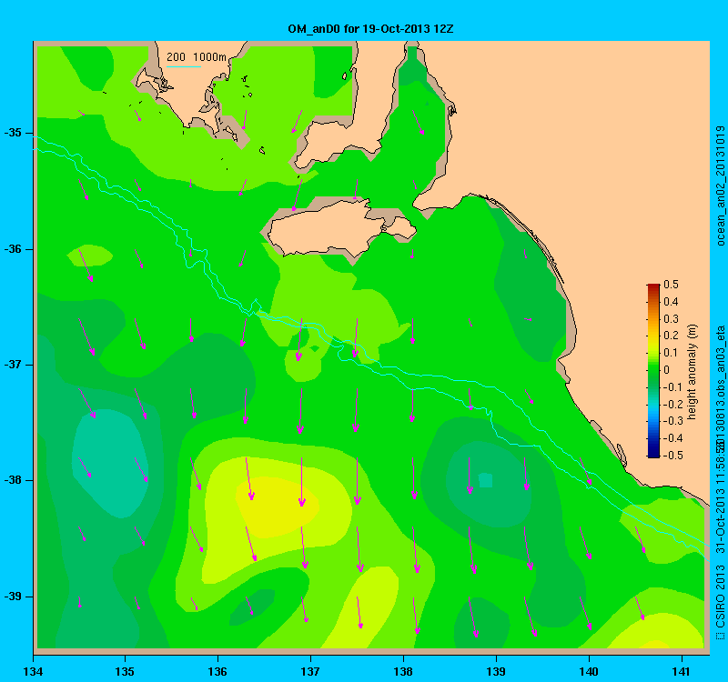Click the -0.5 tick label on colorbar
The image size is (728, 682).
point(672,456)
